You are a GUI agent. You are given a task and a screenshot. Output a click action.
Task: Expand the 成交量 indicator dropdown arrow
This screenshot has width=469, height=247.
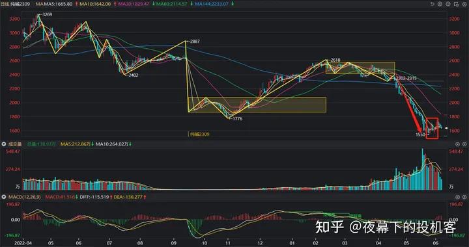pos(4,144)
